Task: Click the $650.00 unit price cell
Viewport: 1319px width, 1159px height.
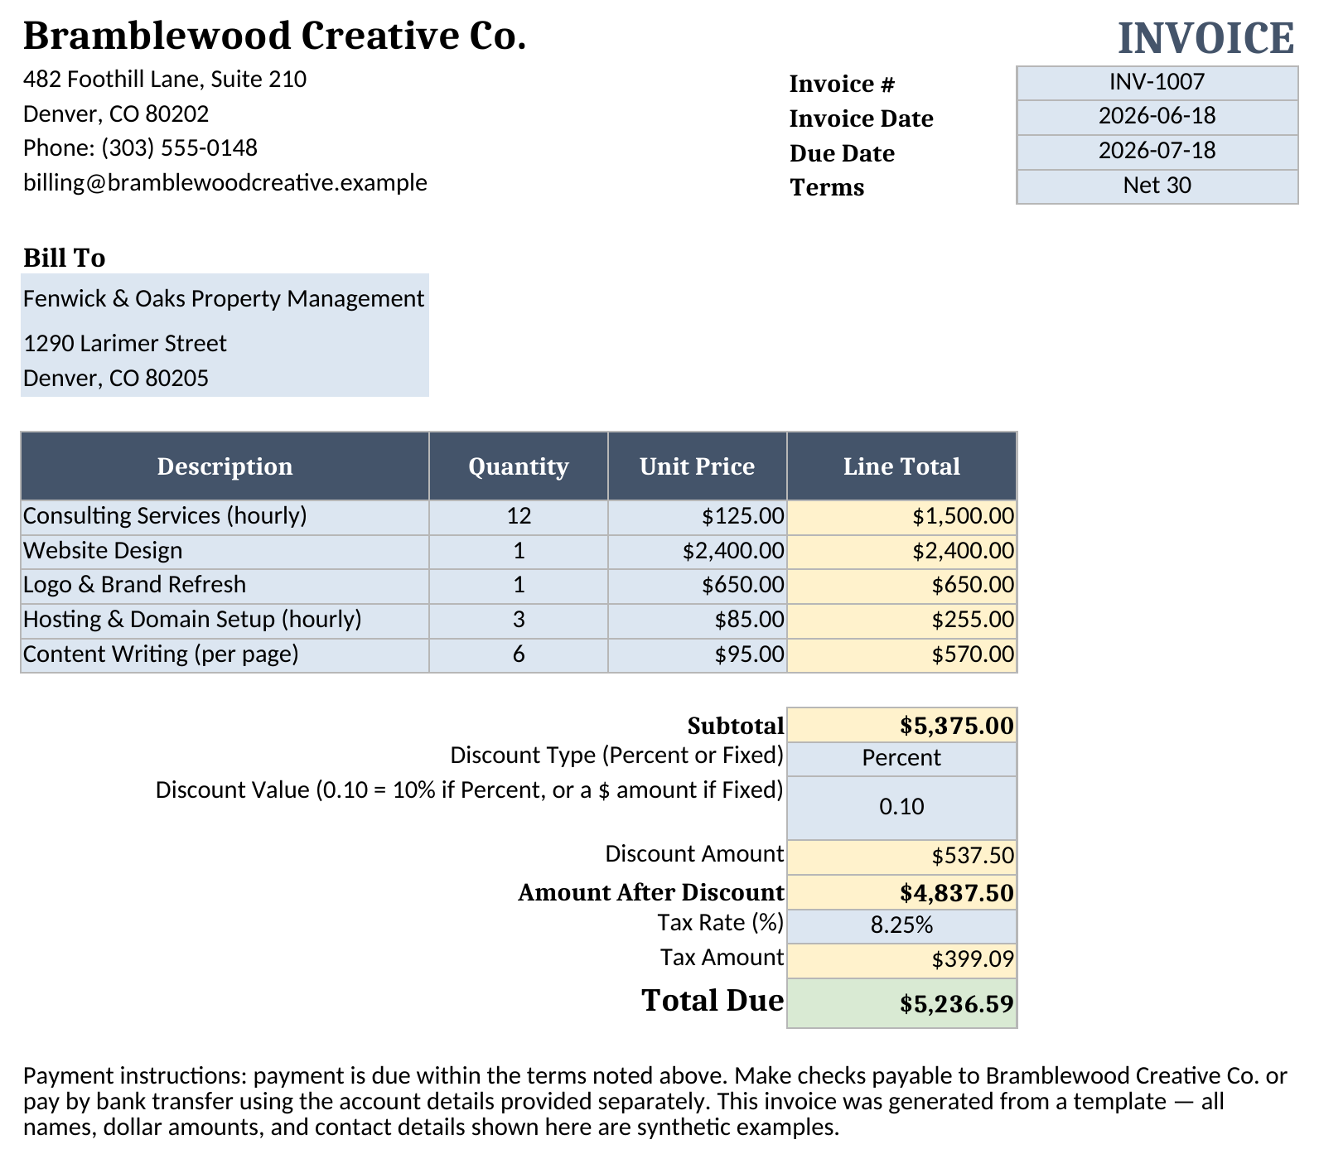Action: [x=698, y=586]
